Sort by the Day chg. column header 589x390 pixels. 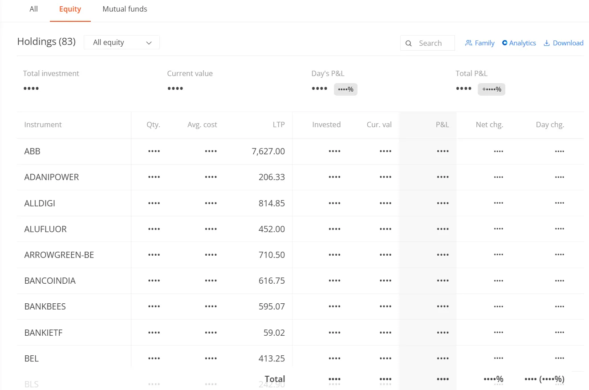550,125
